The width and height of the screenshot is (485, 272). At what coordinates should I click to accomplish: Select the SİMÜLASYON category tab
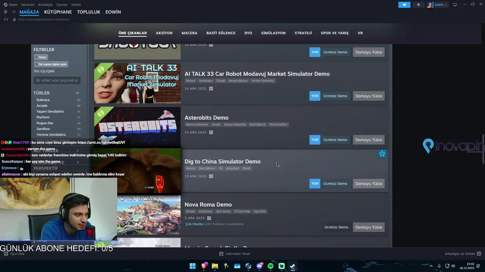tap(273, 33)
